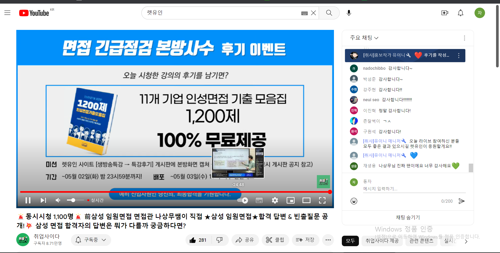Switch to the miniplayer

click(x=291, y=201)
